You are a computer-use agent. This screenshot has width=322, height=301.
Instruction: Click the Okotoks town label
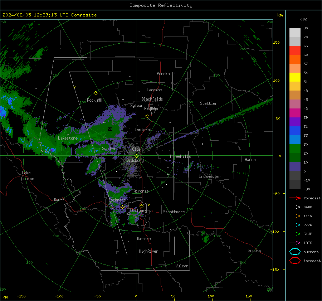click(143, 239)
